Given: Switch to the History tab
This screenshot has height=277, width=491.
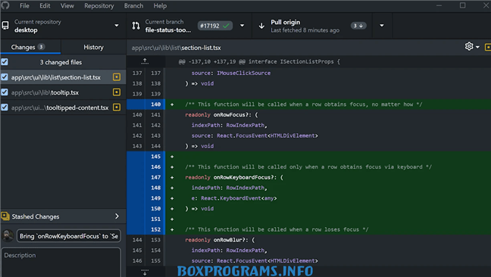Looking at the screenshot, I should click(x=93, y=47).
